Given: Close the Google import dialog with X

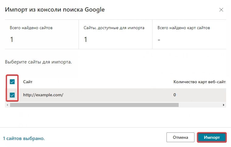Looking at the screenshot, I should [x=221, y=10].
